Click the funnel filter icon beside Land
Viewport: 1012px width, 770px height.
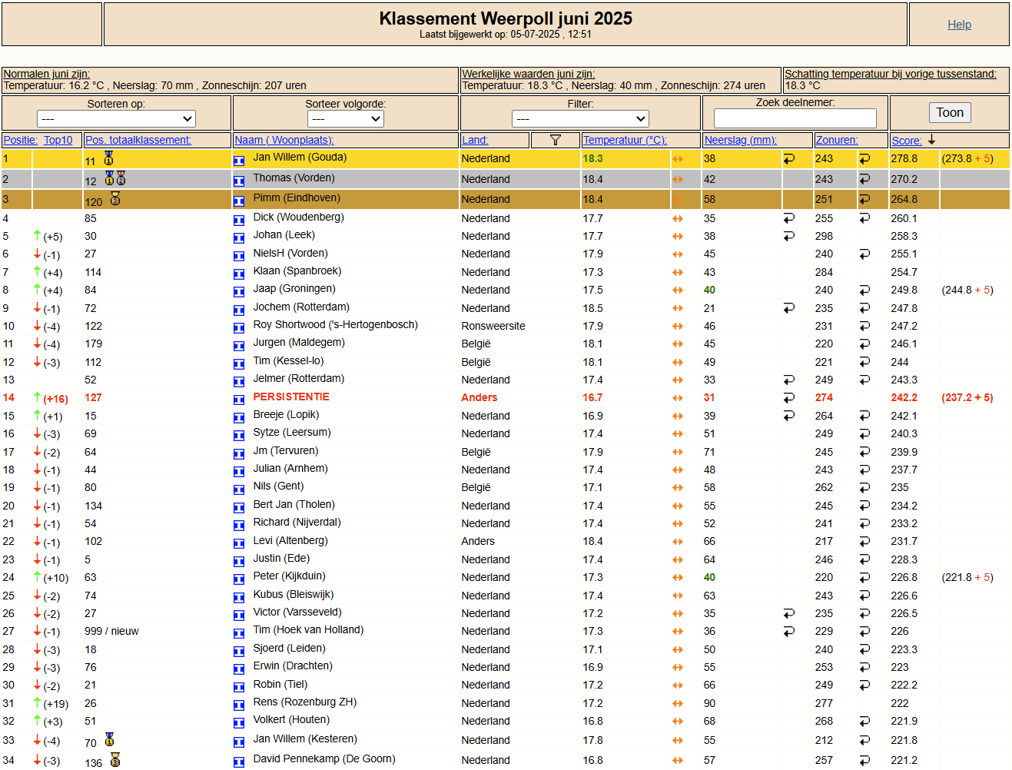[x=555, y=140]
